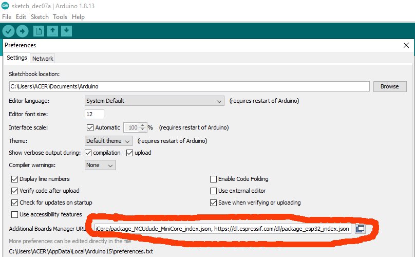Click the Arduino logo in title bar

[5, 6]
